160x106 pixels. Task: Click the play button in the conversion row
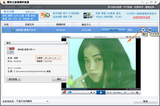143,30
